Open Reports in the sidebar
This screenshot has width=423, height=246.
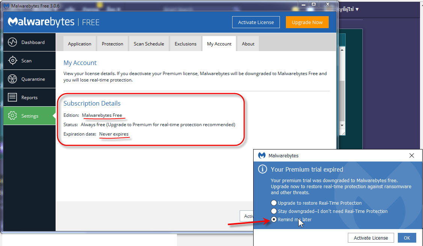click(29, 97)
